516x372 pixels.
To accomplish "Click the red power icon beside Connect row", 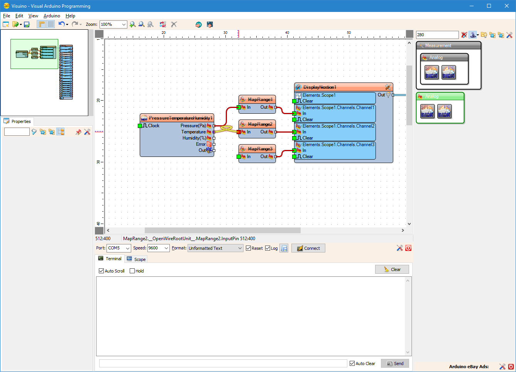I will click(x=408, y=248).
